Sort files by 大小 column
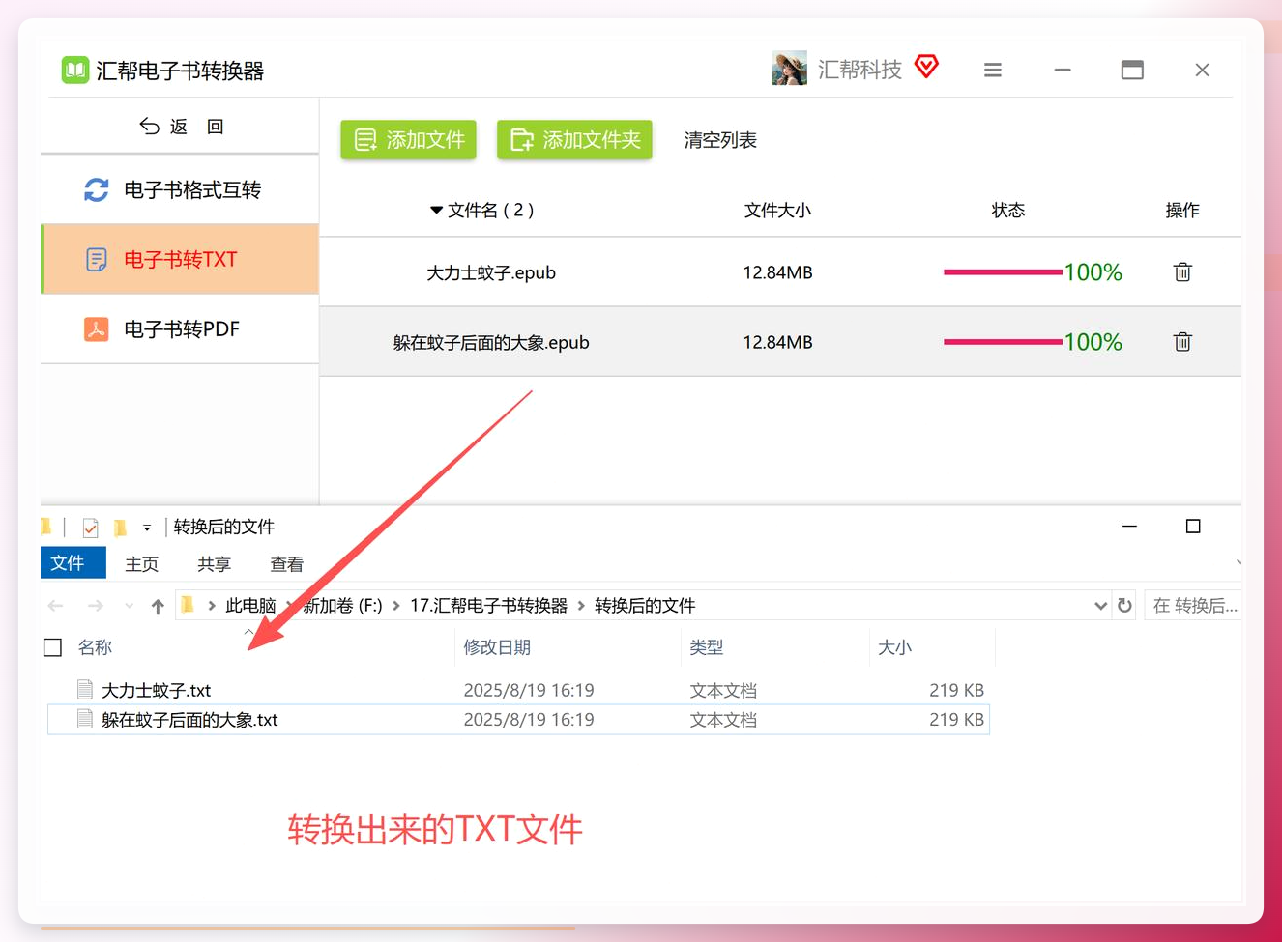This screenshot has height=942, width=1282. pyautogui.click(x=894, y=647)
